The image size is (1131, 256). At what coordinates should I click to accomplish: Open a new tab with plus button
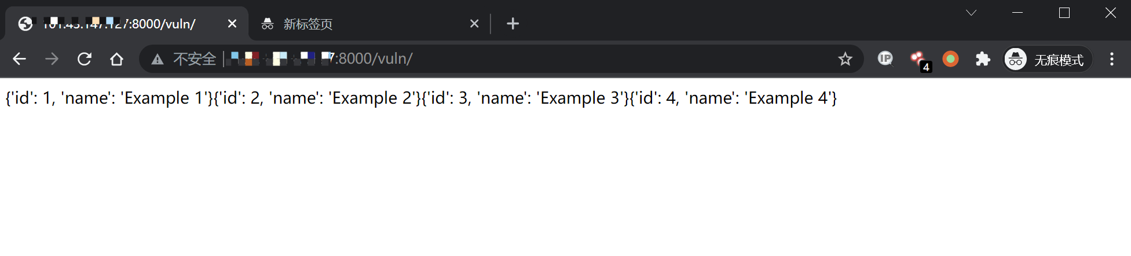coord(513,24)
